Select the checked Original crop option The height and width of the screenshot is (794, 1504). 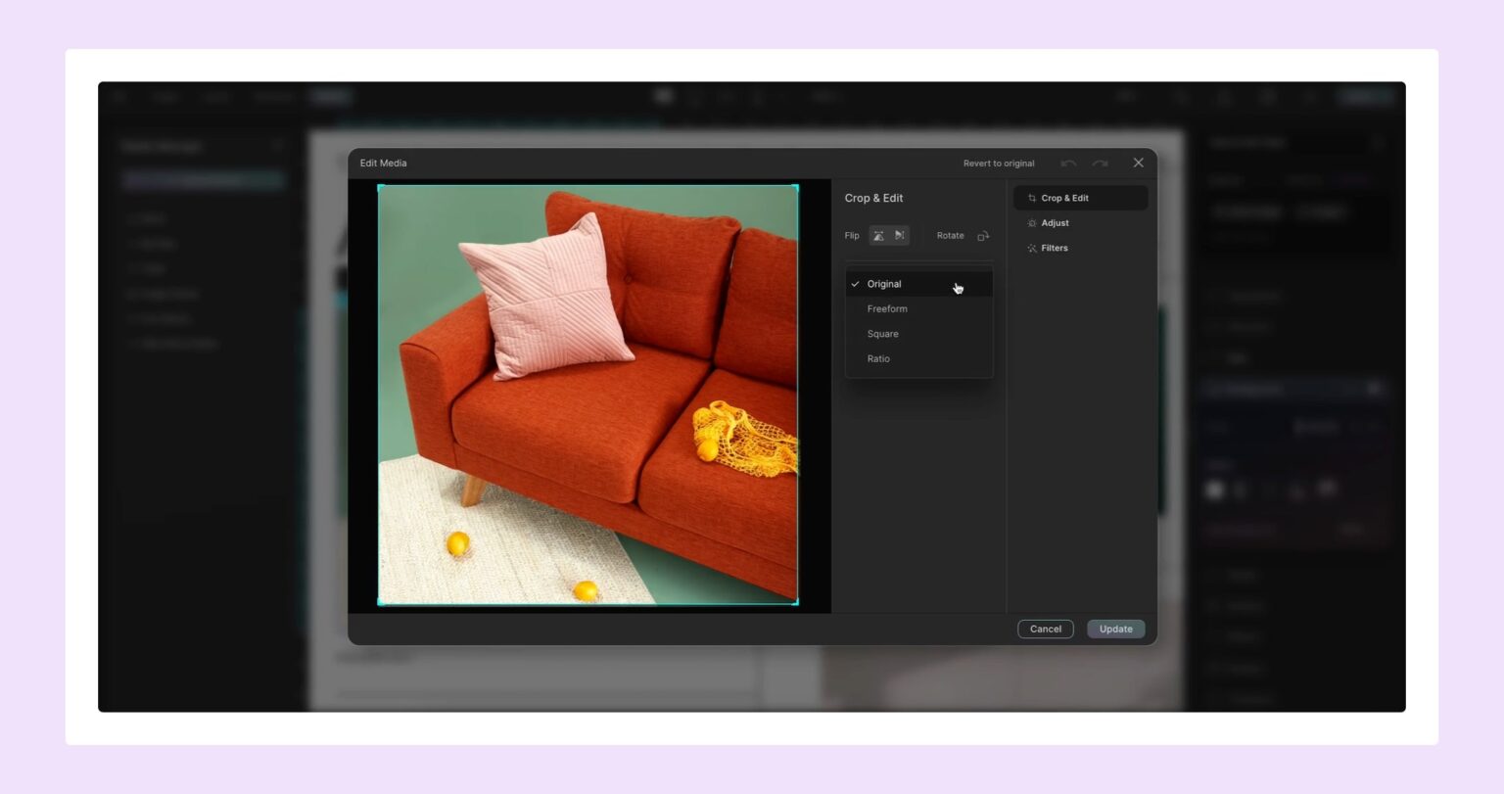884,284
